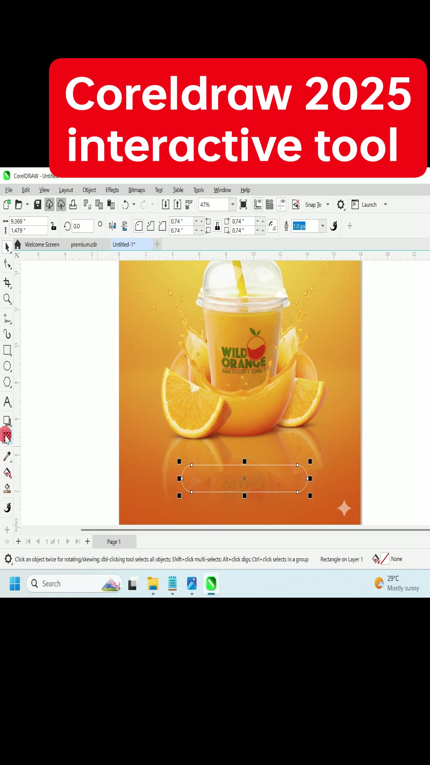Screen dimensions: 430x765
Task: Select the Round corner type
Action: point(139,226)
